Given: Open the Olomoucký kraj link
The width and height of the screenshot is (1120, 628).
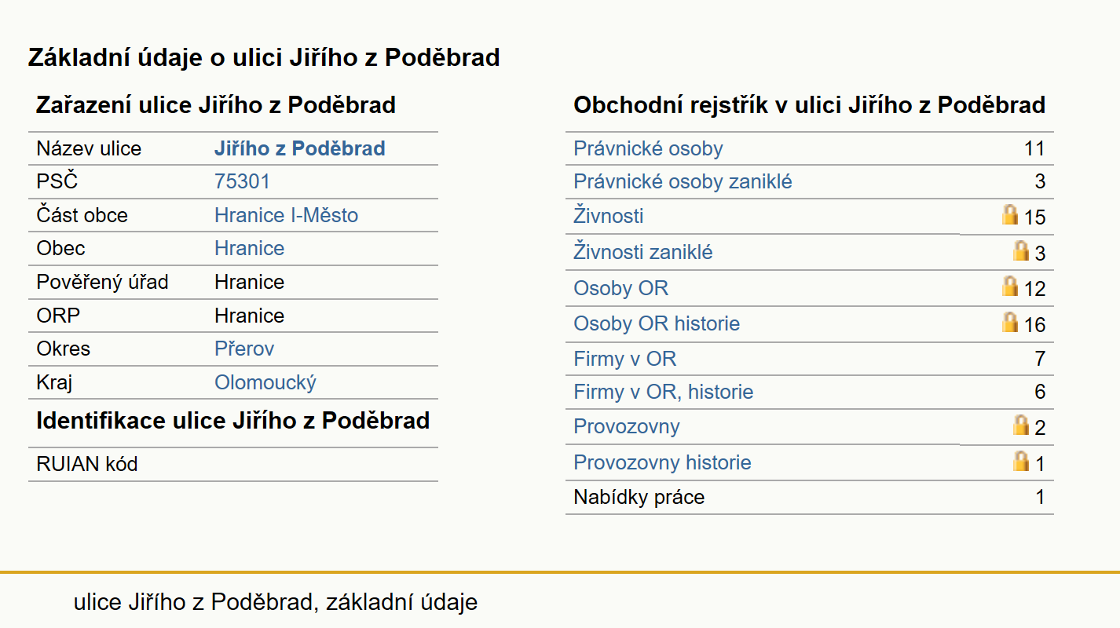Looking at the screenshot, I should pos(265,383).
